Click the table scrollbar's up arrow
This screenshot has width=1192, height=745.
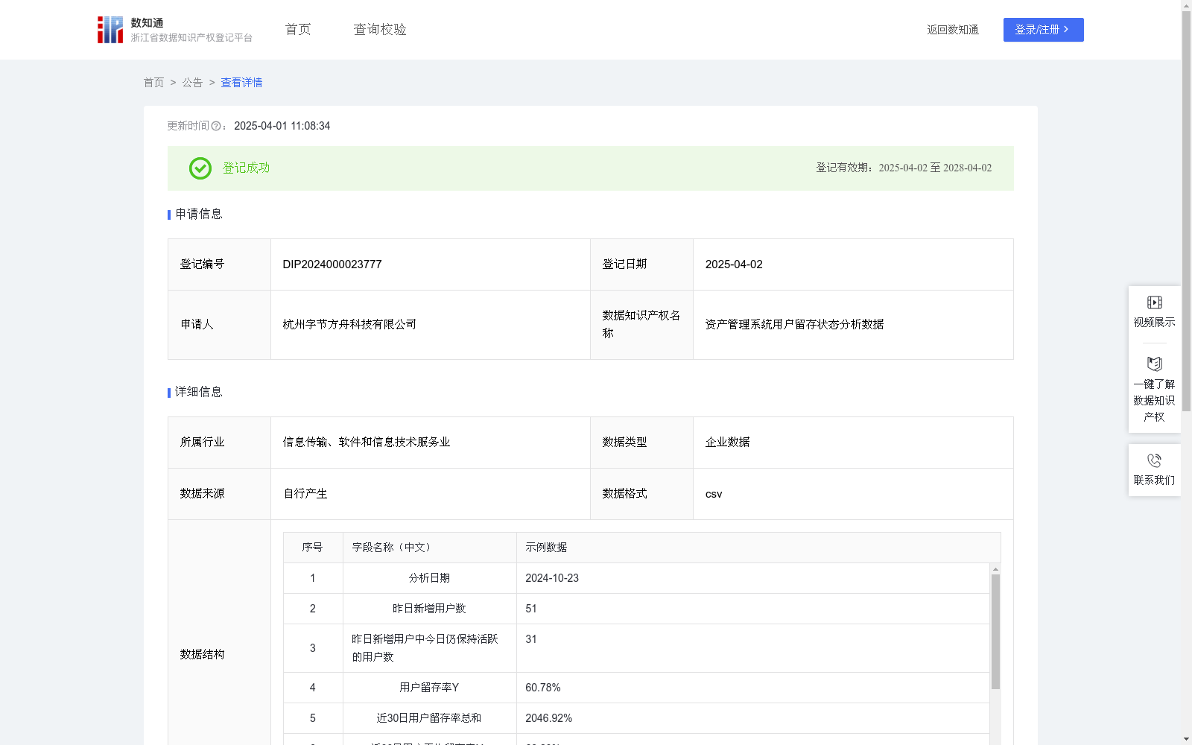[x=995, y=569]
